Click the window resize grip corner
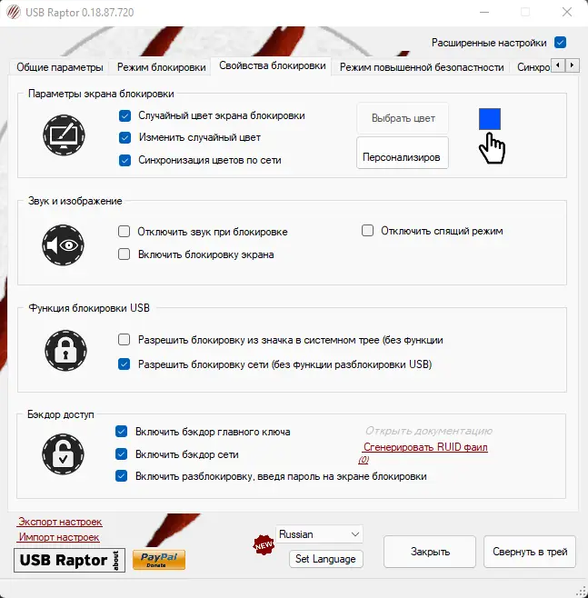Screen dimensions: 588x598 pos(581,591)
